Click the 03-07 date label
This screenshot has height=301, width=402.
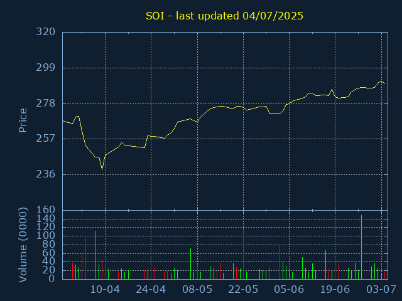pyautogui.click(x=381, y=290)
